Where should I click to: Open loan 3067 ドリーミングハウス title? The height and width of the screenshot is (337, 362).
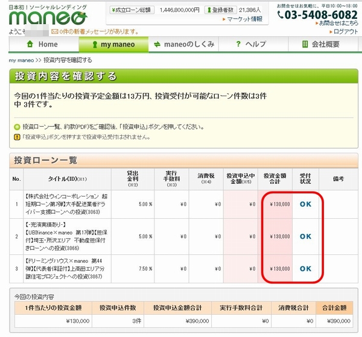pyautogui.click(x=65, y=269)
